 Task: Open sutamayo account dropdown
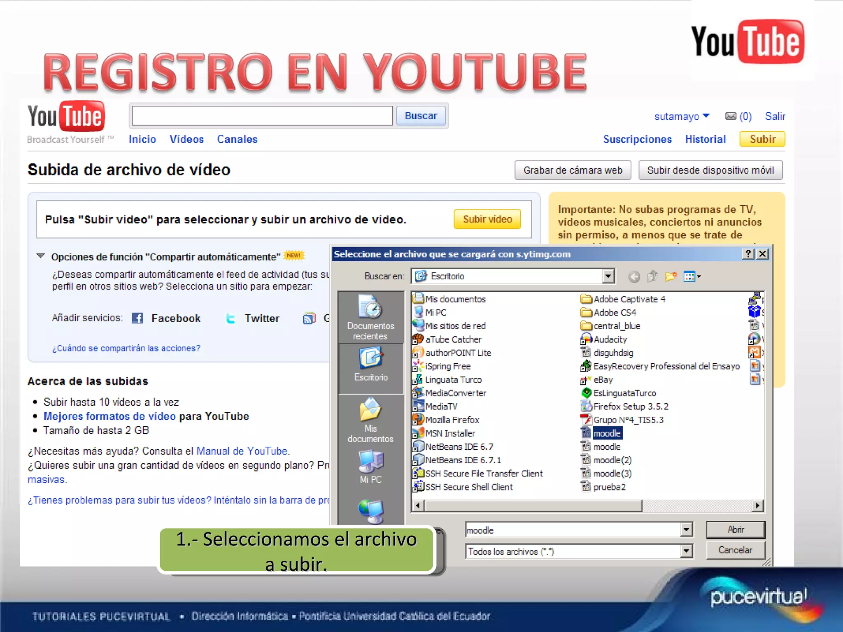pos(682,116)
